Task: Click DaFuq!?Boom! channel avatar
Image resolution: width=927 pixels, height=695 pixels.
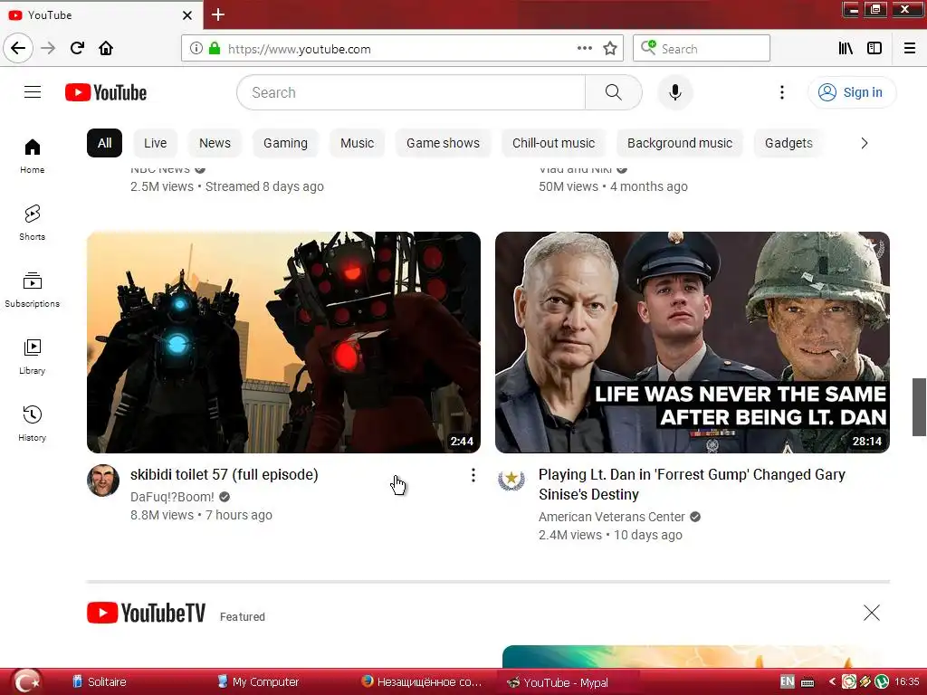Action: pos(103,481)
